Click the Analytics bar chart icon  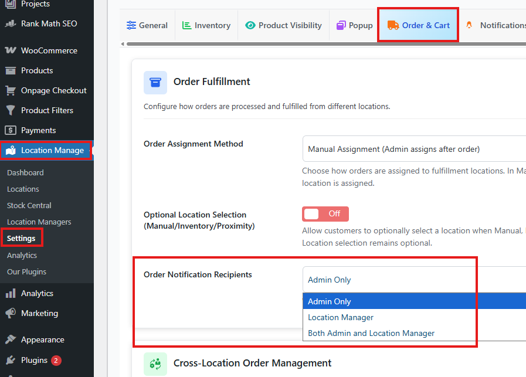[11, 293]
